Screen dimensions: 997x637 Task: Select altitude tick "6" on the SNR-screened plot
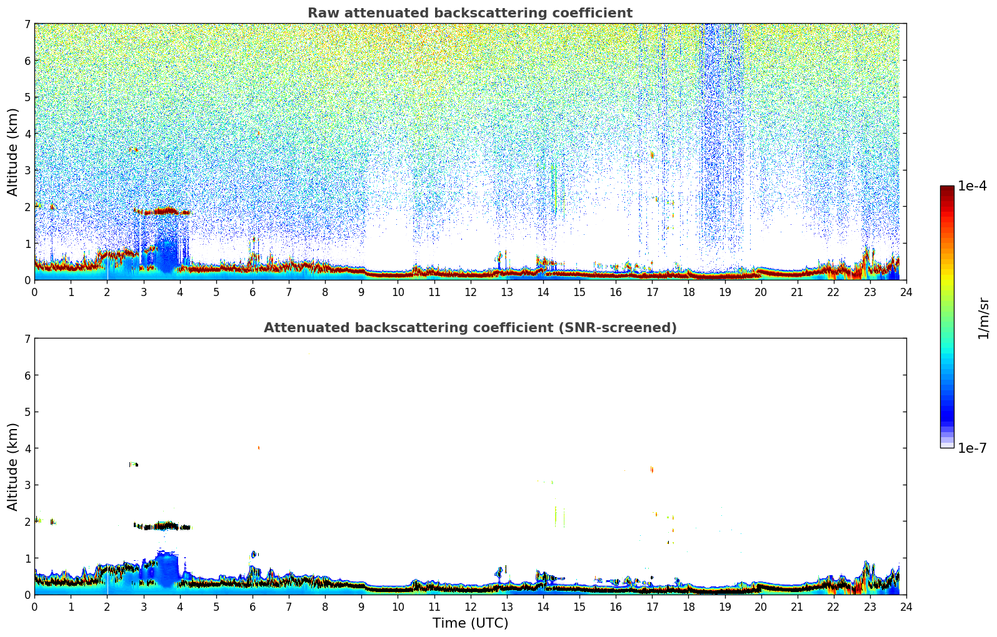[x=28, y=375]
